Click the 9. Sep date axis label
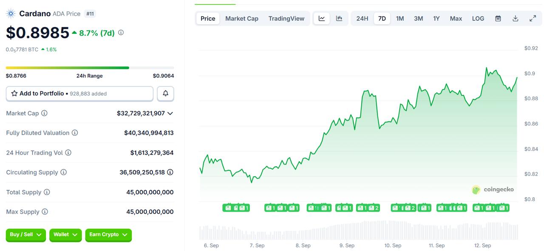Screen dimensions: 544x251 point(347,245)
